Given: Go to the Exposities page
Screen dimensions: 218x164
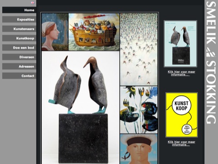Looking at the screenshot, I should (x=19, y=20).
